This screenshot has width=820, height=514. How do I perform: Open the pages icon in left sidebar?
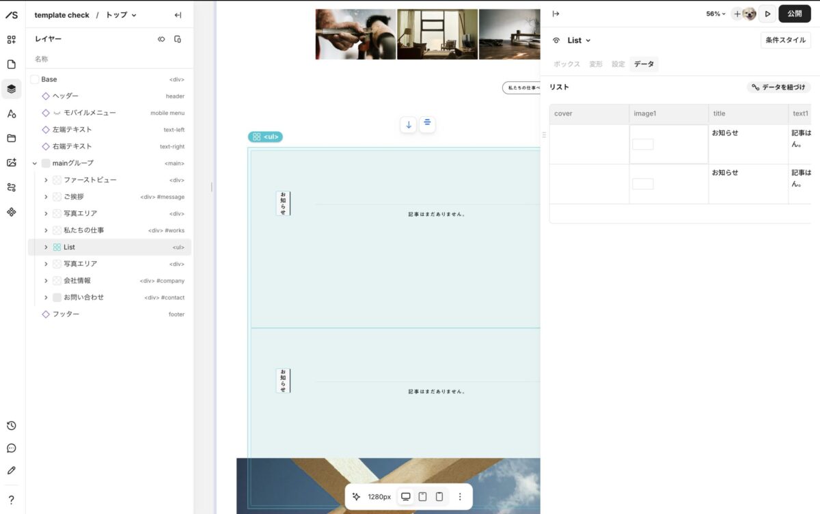click(12, 64)
